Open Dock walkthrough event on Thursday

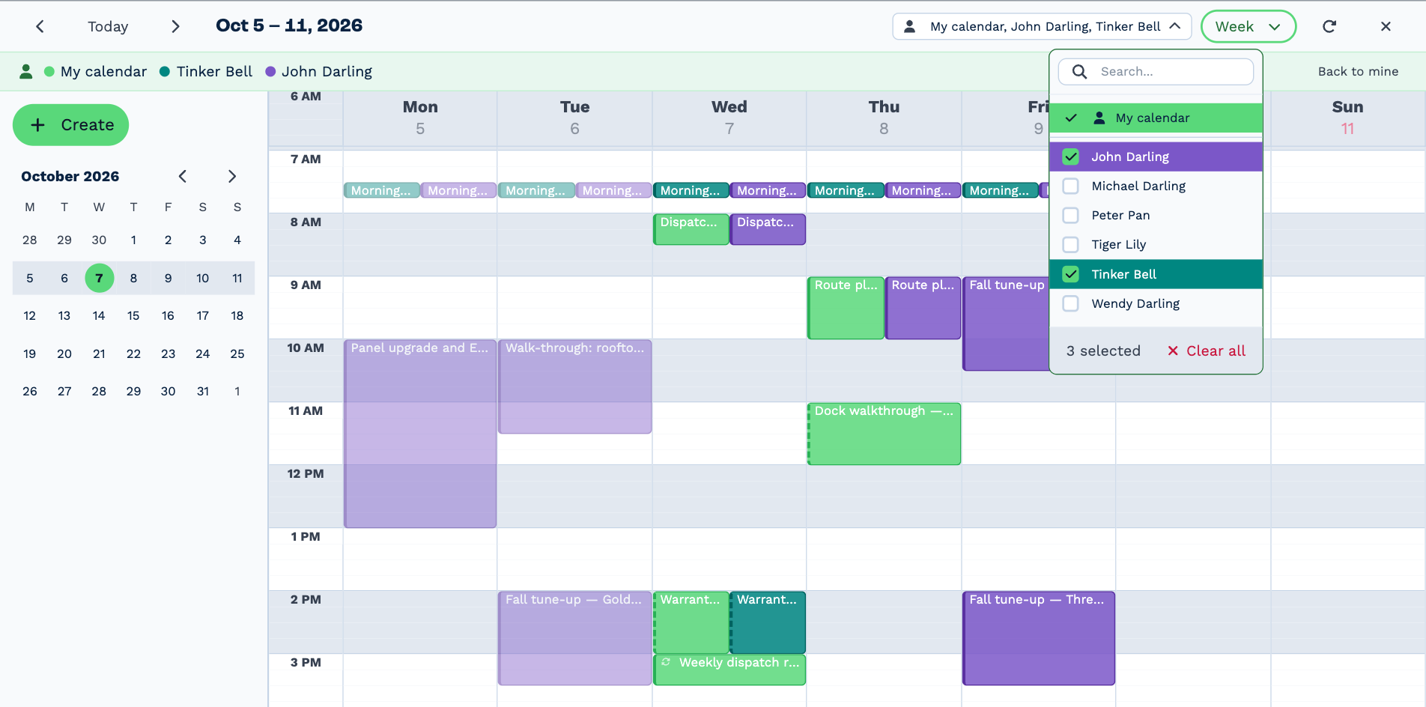click(x=884, y=434)
